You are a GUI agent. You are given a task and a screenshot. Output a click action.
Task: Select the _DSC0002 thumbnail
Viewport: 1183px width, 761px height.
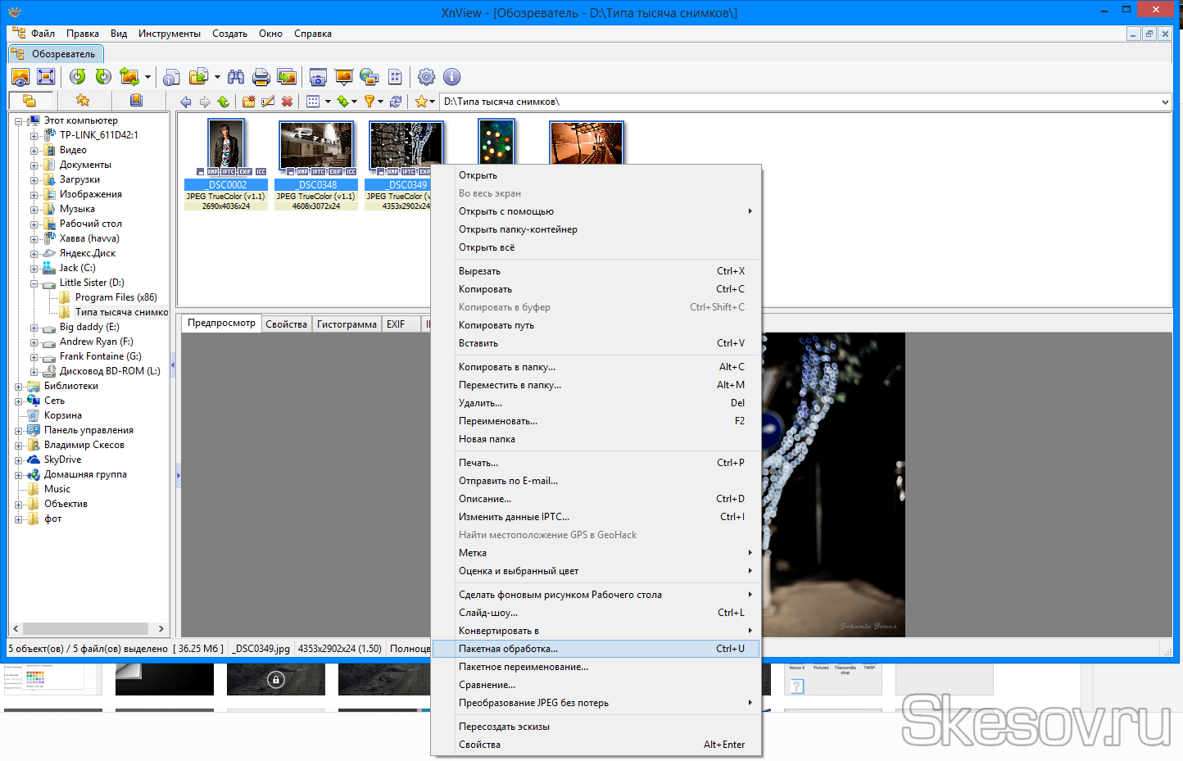tap(226, 165)
